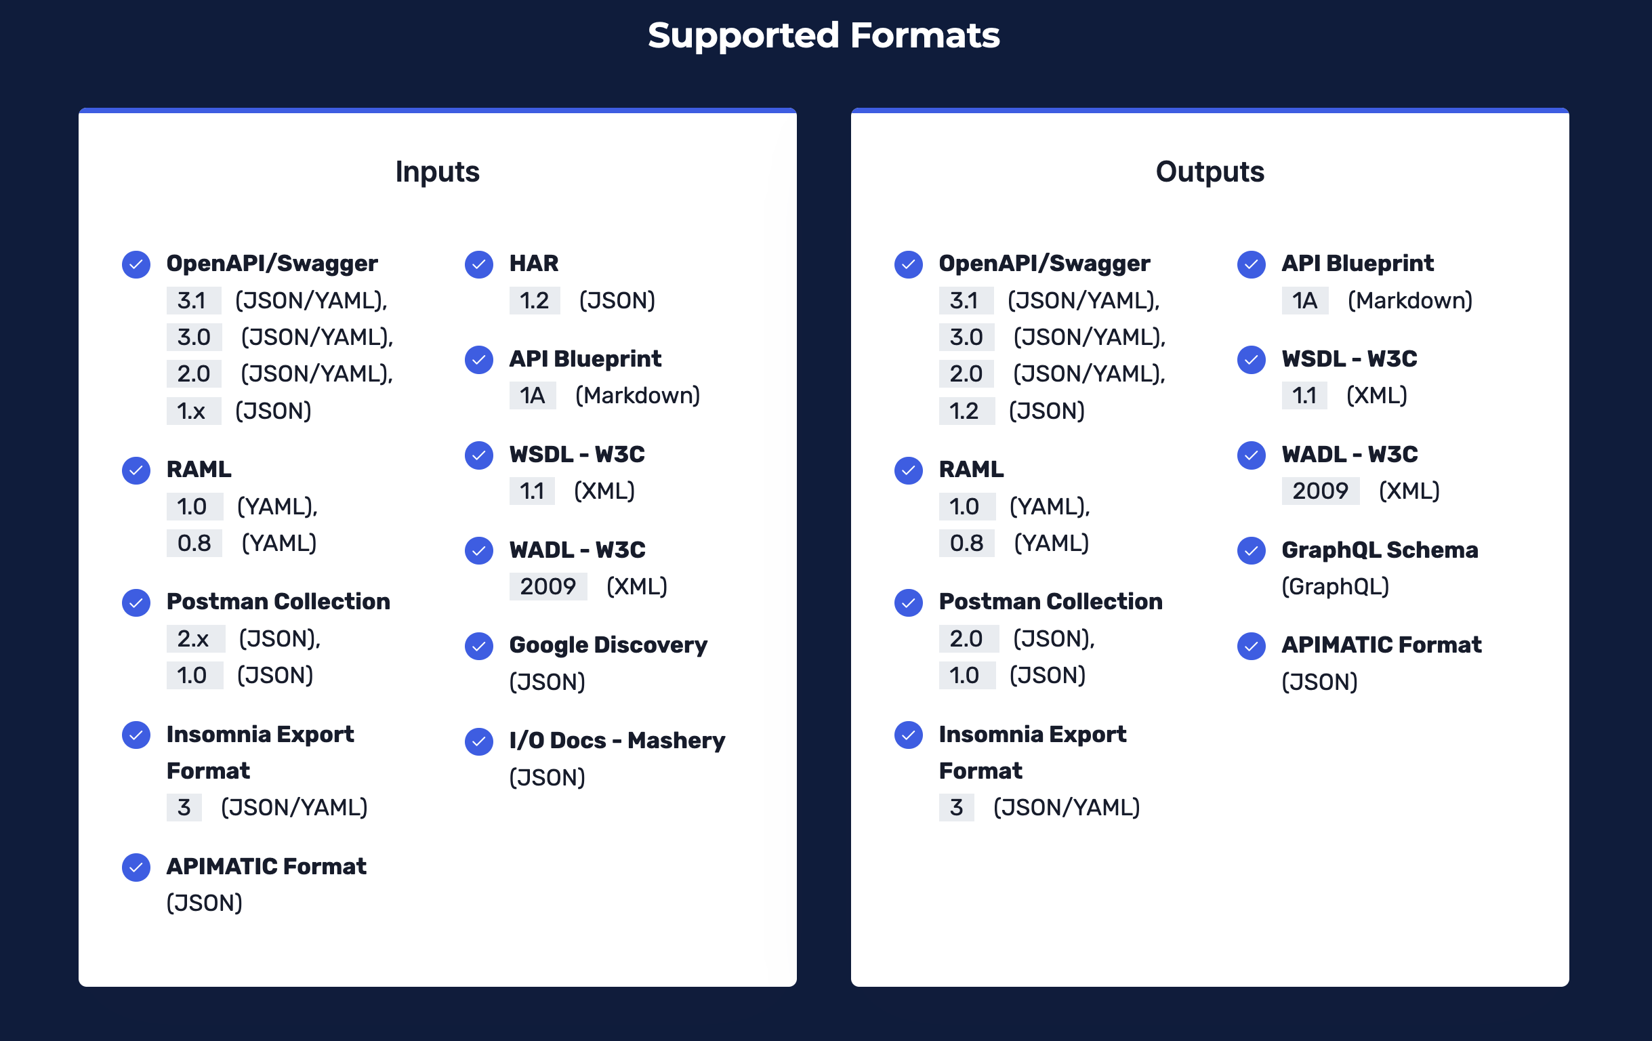Click checkmark icon beside HAR input
The image size is (1652, 1041).
point(479,264)
